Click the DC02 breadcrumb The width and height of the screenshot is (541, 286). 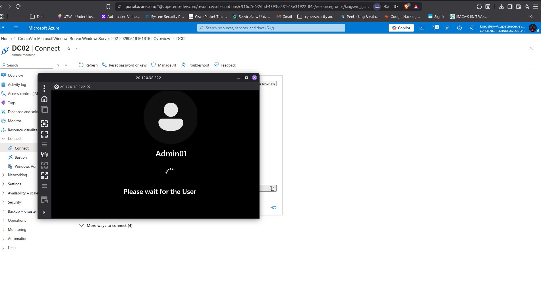pyautogui.click(x=181, y=39)
